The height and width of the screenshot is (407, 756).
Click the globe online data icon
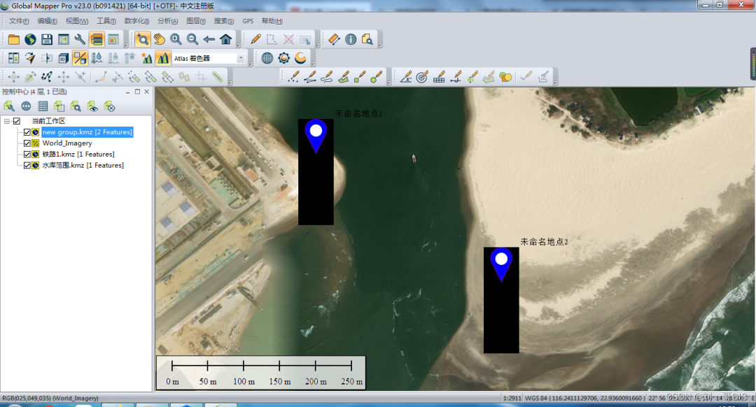click(30, 39)
